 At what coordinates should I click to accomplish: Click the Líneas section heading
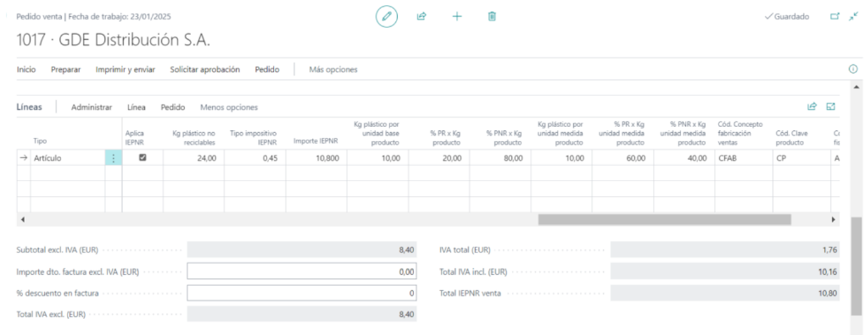29,107
